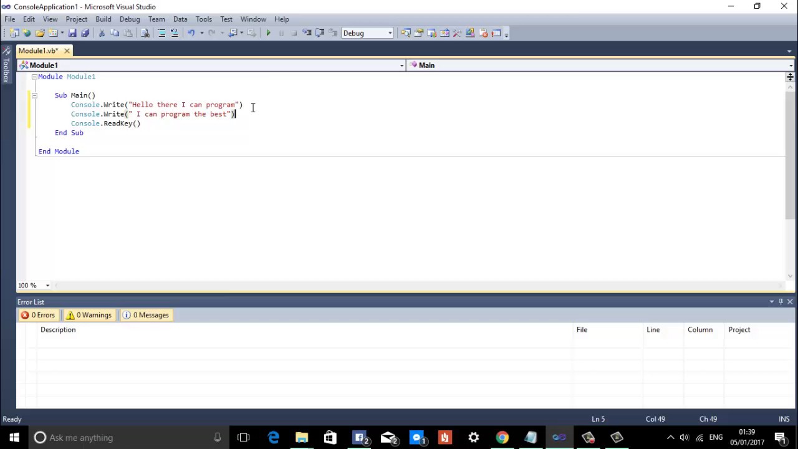This screenshot has height=449, width=798.
Task: Open the Build menu
Action: click(103, 19)
